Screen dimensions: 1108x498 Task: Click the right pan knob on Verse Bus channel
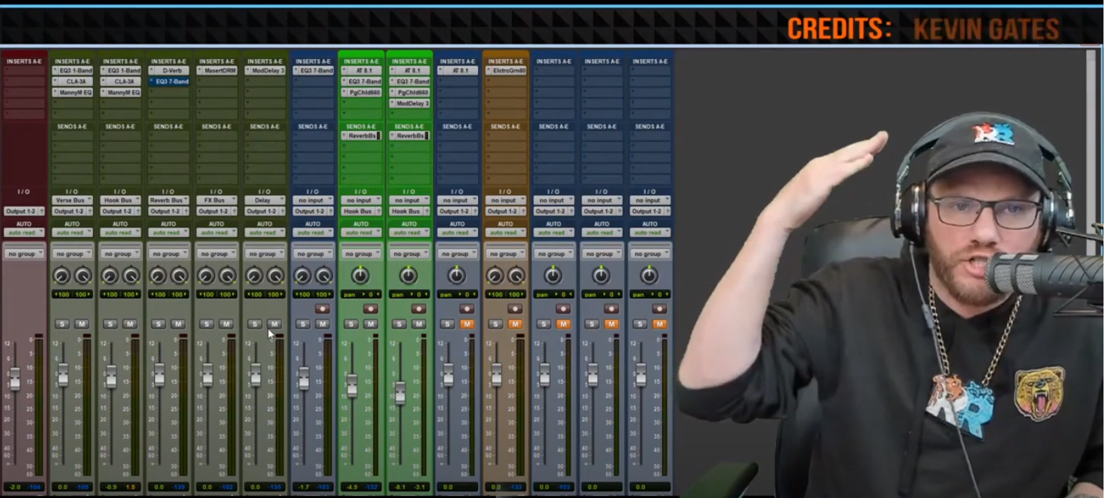tap(83, 277)
